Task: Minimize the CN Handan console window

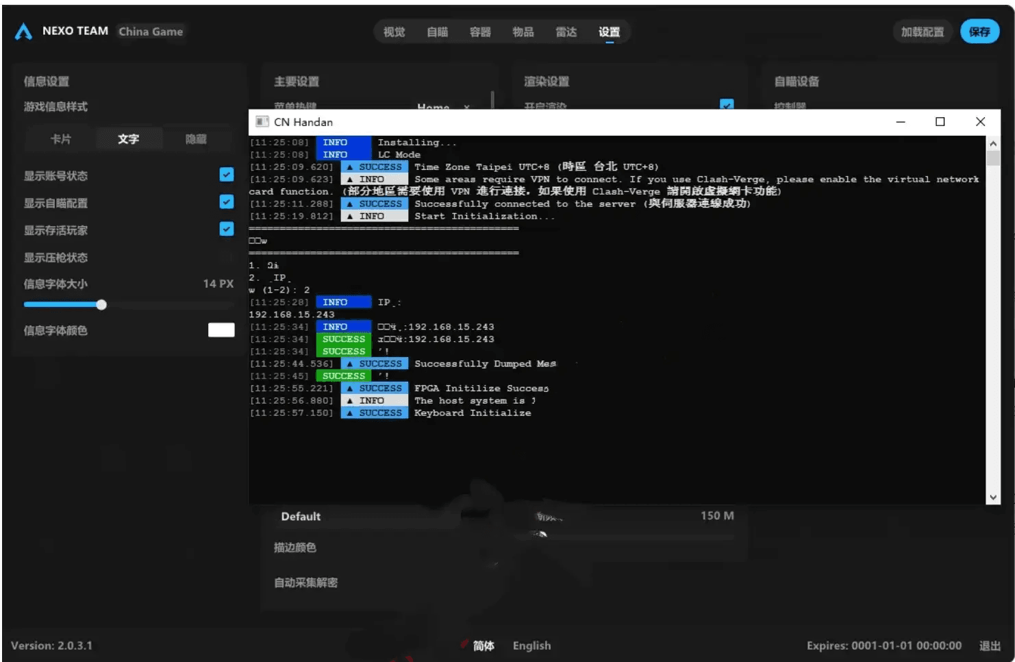Action: 901,122
